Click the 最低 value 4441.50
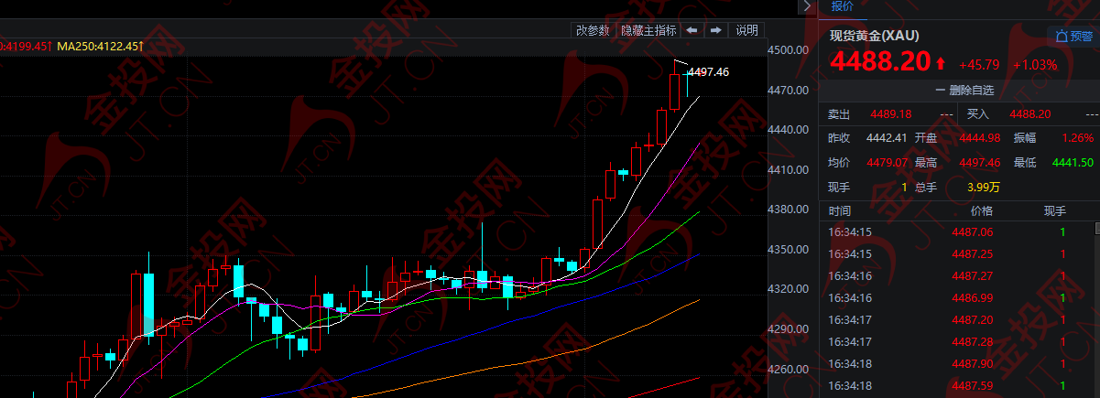 (x=1073, y=163)
